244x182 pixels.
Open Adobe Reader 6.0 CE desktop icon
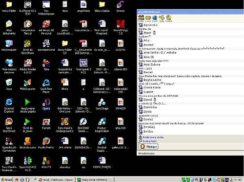28,66
